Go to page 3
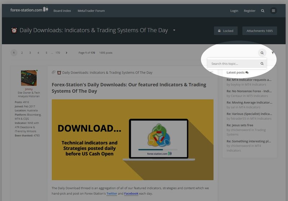 pyautogui.click(x=30, y=53)
